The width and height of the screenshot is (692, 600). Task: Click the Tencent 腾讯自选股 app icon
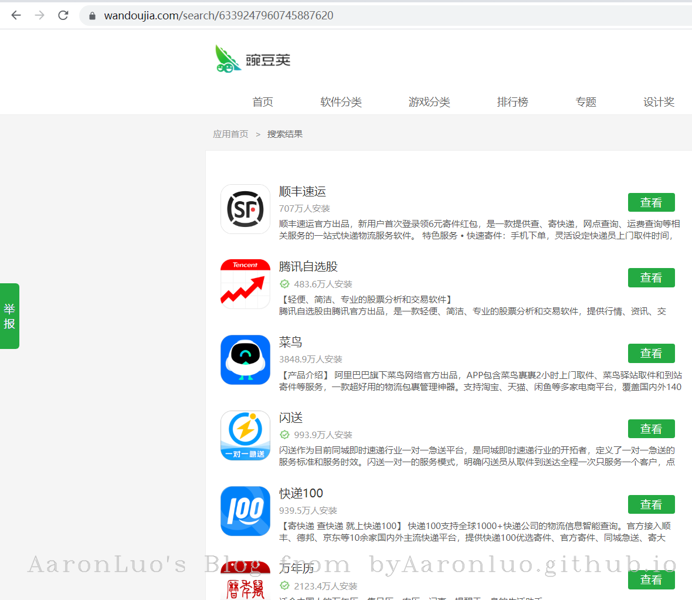click(x=245, y=284)
